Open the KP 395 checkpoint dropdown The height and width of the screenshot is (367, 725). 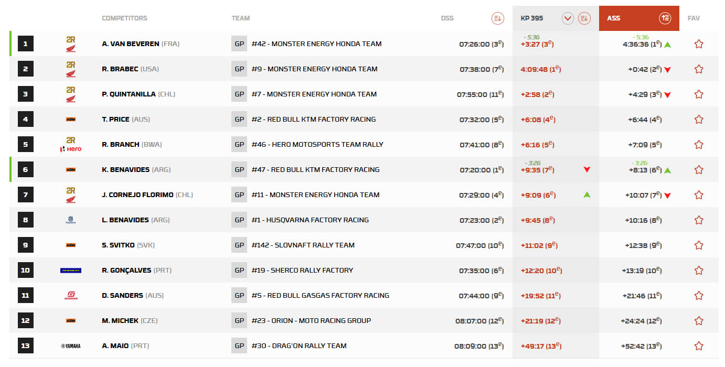point(568,18)
